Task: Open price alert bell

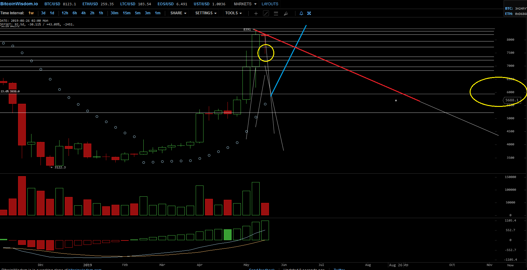Action: [x=301, y=13]
